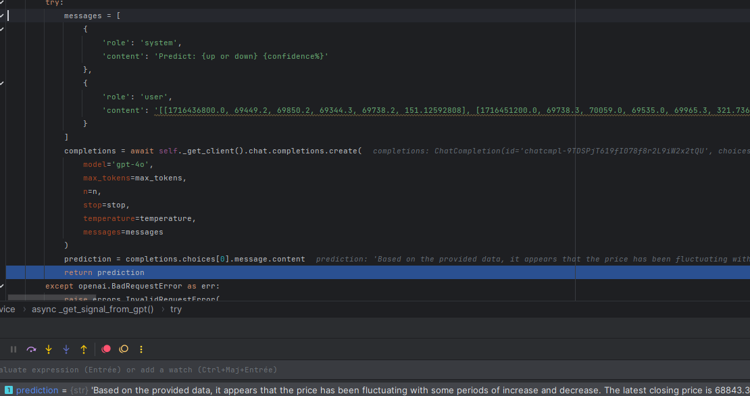Screen dimensions: 750x396
Task: Collapse the user role dictionary block
Action: 2,82
